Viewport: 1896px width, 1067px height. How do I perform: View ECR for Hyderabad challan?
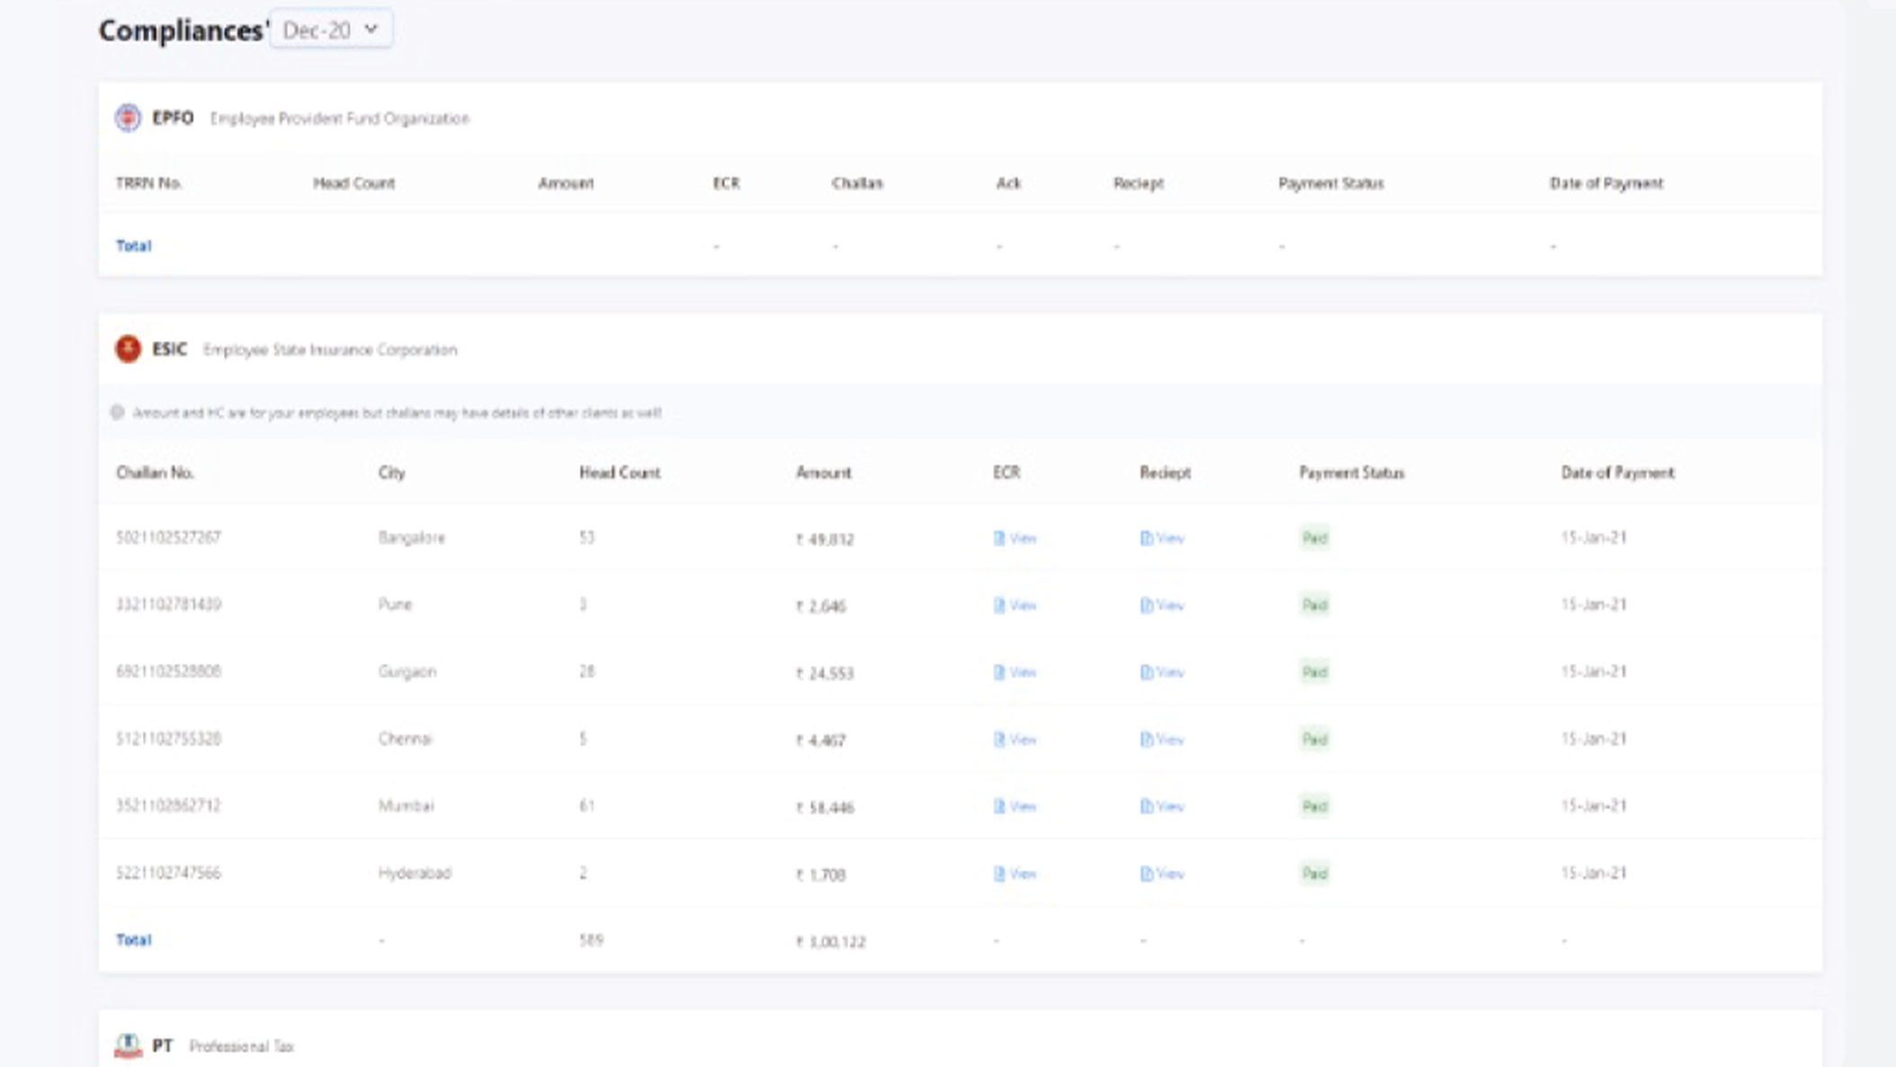pyautogui.click(x=1015, y=874)
